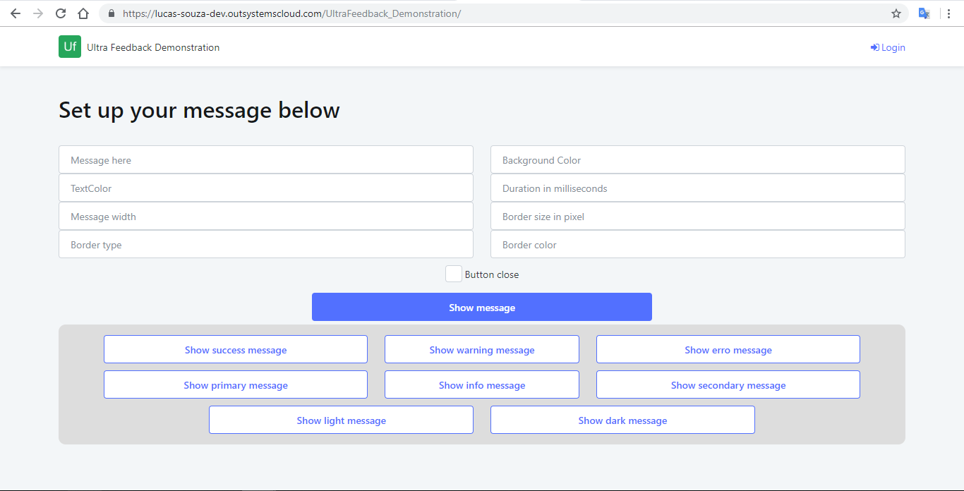Viewport: 964px width, 491px height.
Task: Open Google Translate extension icon
Action: [924, 13]
